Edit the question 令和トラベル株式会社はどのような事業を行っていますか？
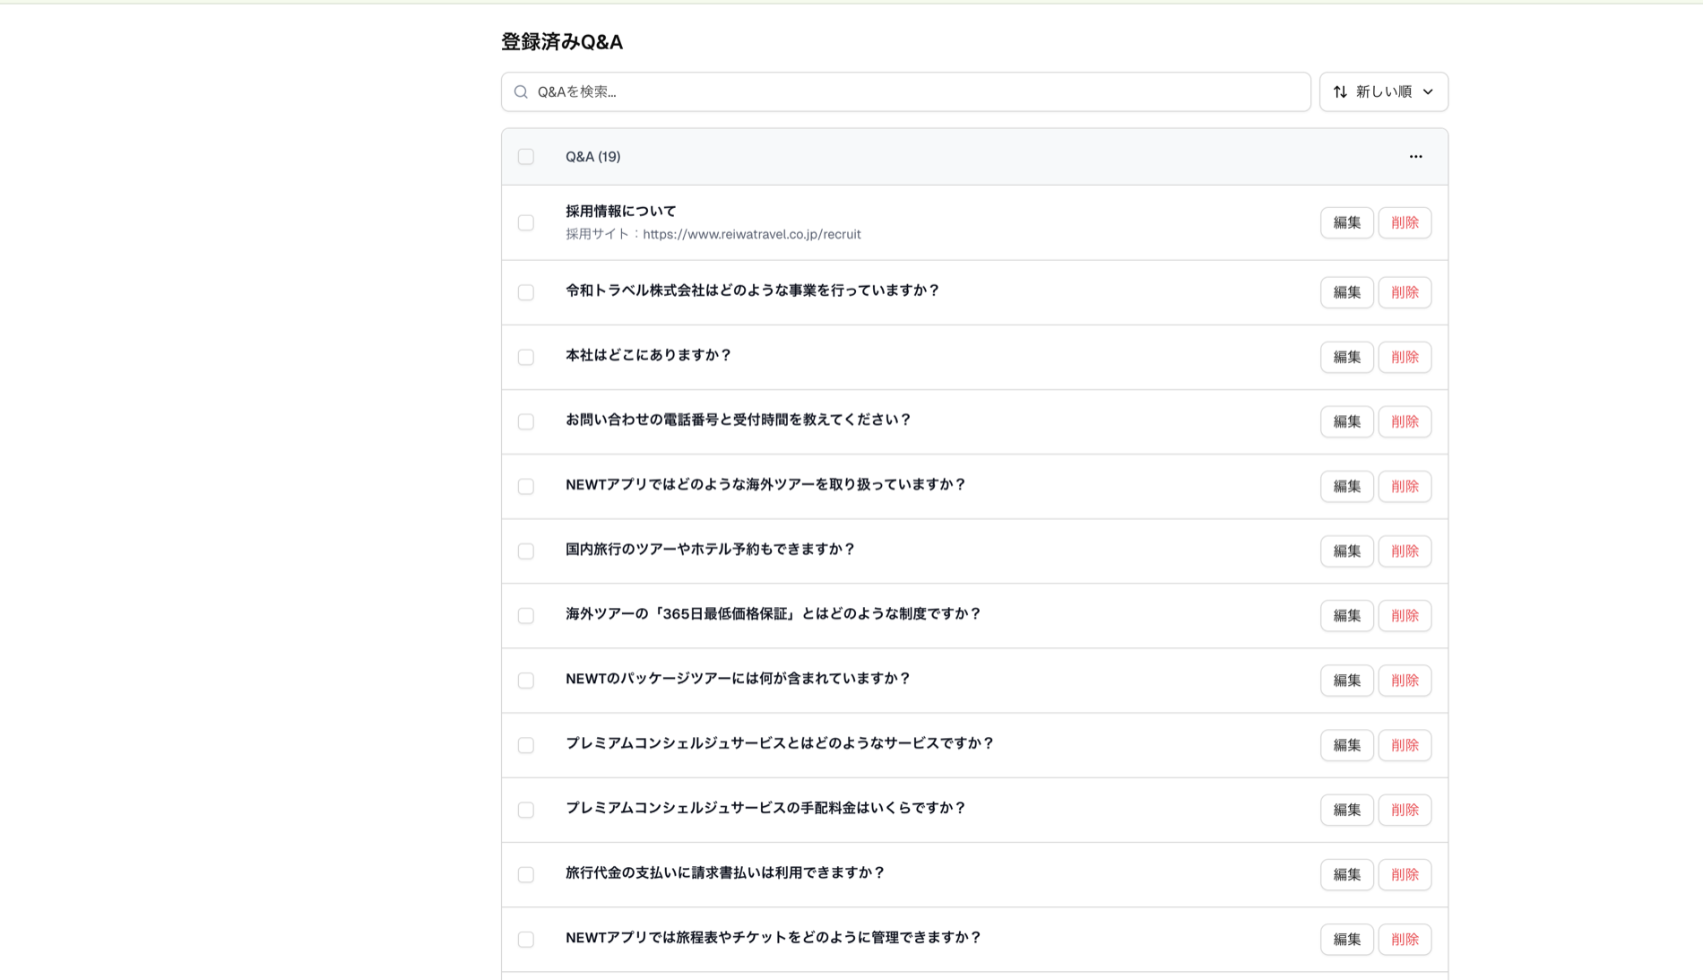 [1346, 291]
